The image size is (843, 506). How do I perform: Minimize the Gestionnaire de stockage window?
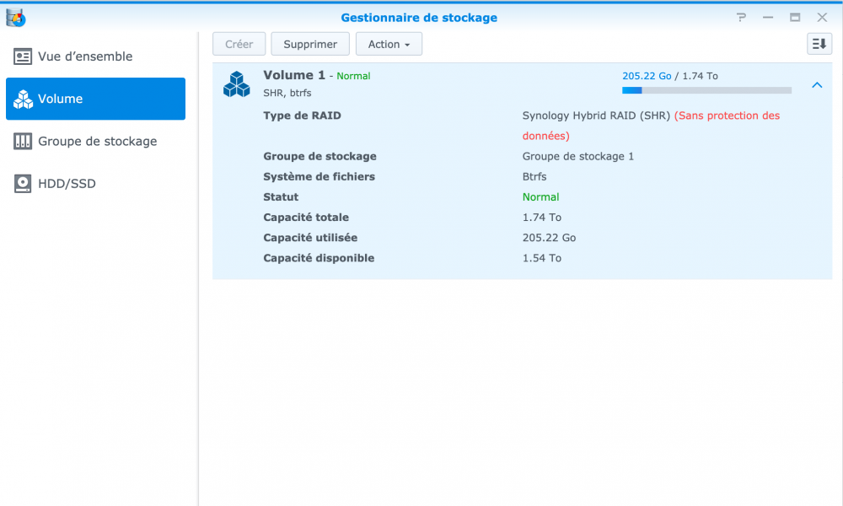[768, 18]
